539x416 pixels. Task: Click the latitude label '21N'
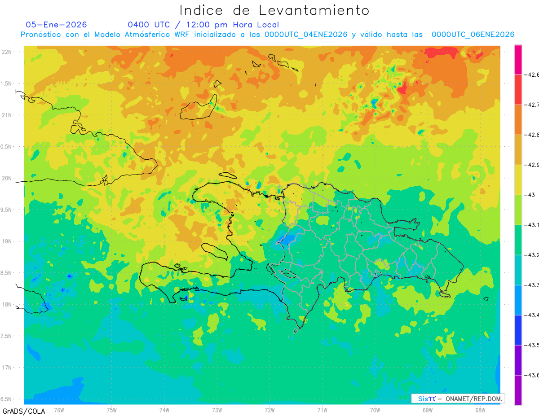[x=7, y=115]
